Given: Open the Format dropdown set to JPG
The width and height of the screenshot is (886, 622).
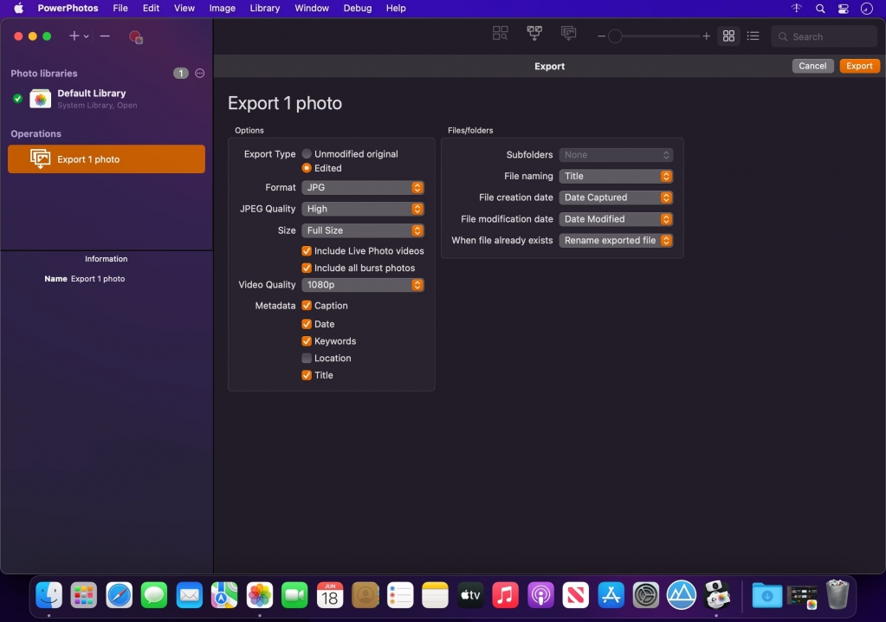Looking at the screenshot, I should (x=363, y=188).
